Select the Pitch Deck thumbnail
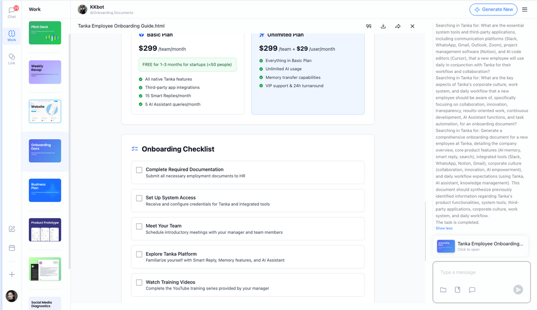The height and width of the screenshot is (310, 537). 45,33
